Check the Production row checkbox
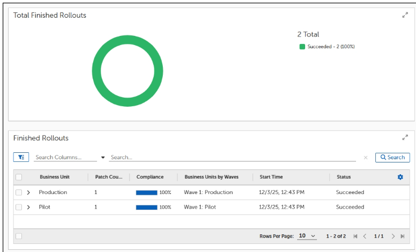This screenshot has width=416, height=252. click(x=19, y=192)
